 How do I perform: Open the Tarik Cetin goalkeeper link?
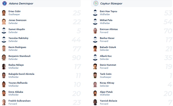pyautogui.click(x=106, y=74)
